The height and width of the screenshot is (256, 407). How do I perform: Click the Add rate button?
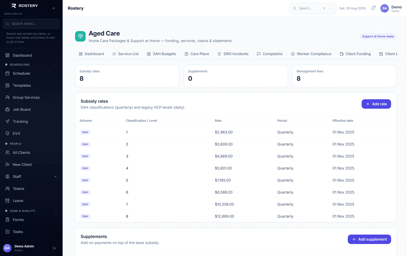(376, 104)
